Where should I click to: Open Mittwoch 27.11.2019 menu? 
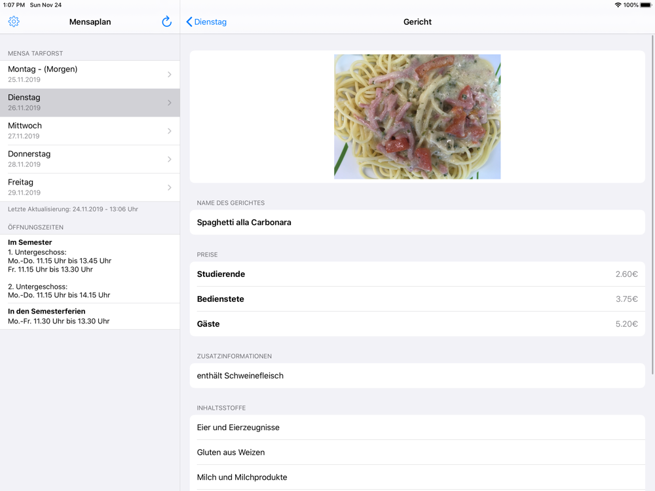(x=90, y=131)
